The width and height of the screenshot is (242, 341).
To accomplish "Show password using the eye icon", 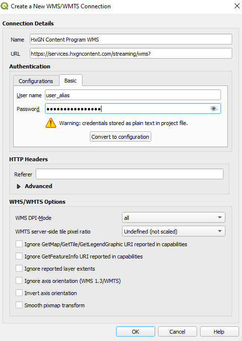I will pyautogui.click(x=214, y=108).
